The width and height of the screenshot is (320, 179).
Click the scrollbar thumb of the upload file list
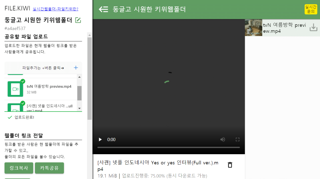(79, 93)
